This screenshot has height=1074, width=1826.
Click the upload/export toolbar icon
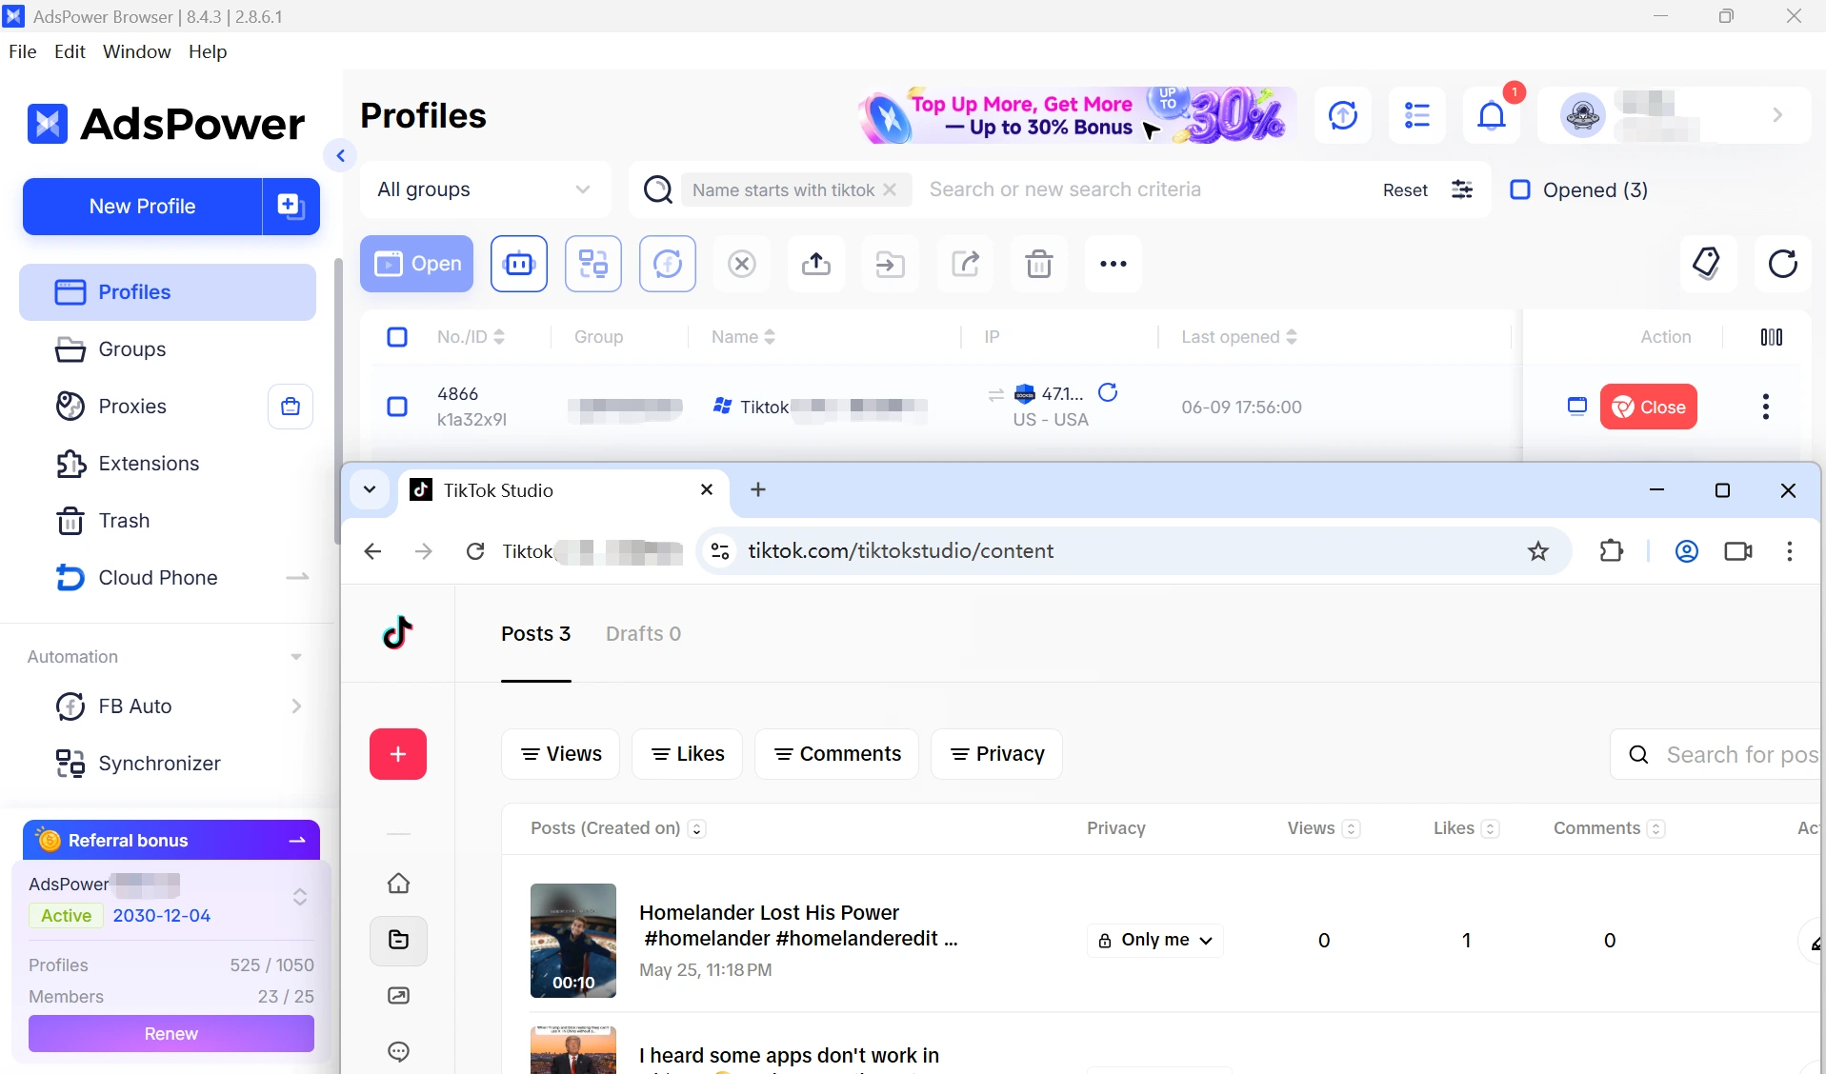(x=816, y=264)
